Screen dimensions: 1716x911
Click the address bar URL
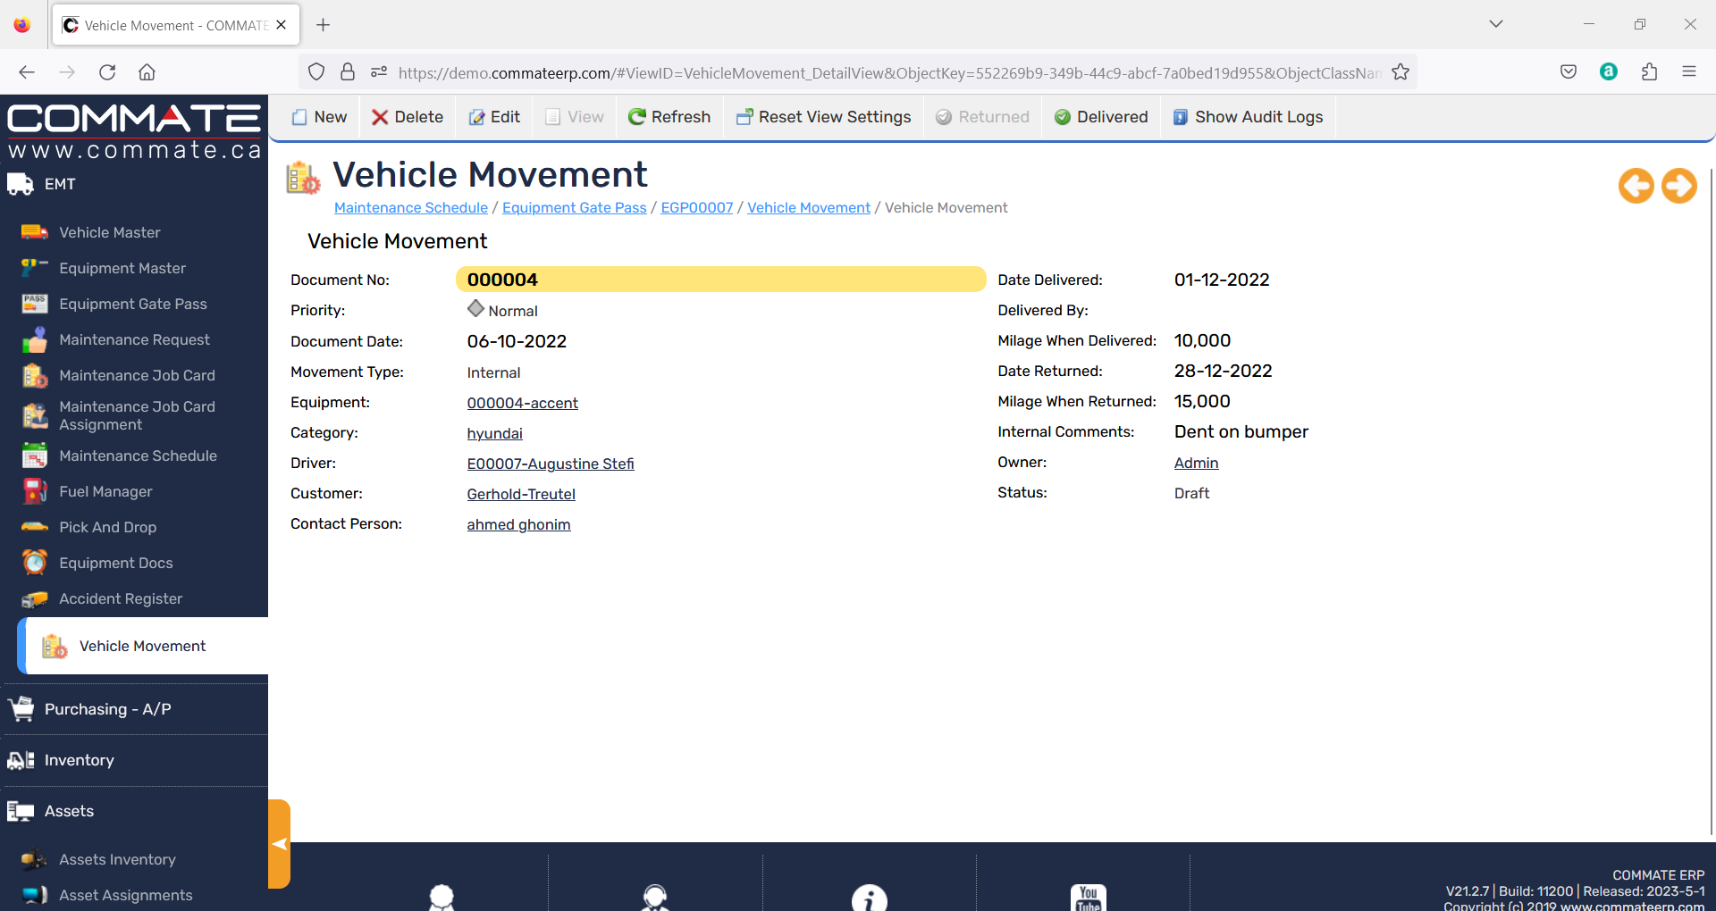[x=889, y=72]
